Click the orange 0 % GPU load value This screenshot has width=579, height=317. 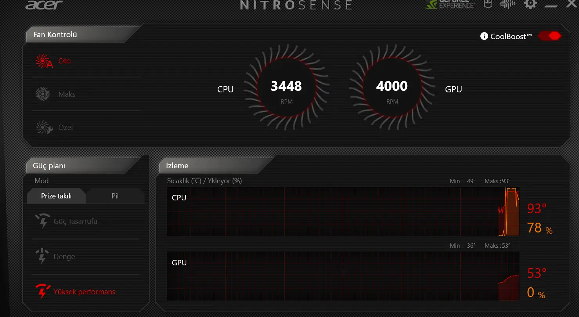536,292
